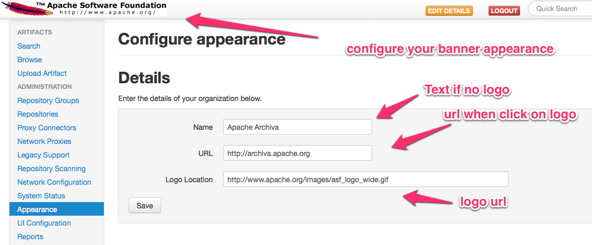Open Repository Scanning page
This screenshot has height=245, width=592.
coord(51,169)
